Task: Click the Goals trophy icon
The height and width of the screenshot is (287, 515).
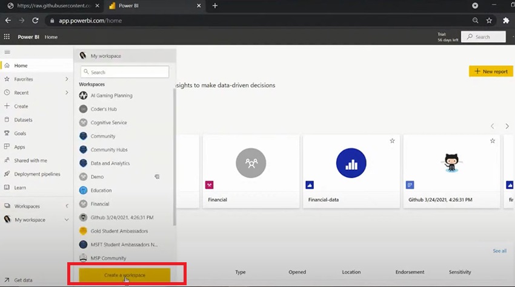Action: point(7,133)
